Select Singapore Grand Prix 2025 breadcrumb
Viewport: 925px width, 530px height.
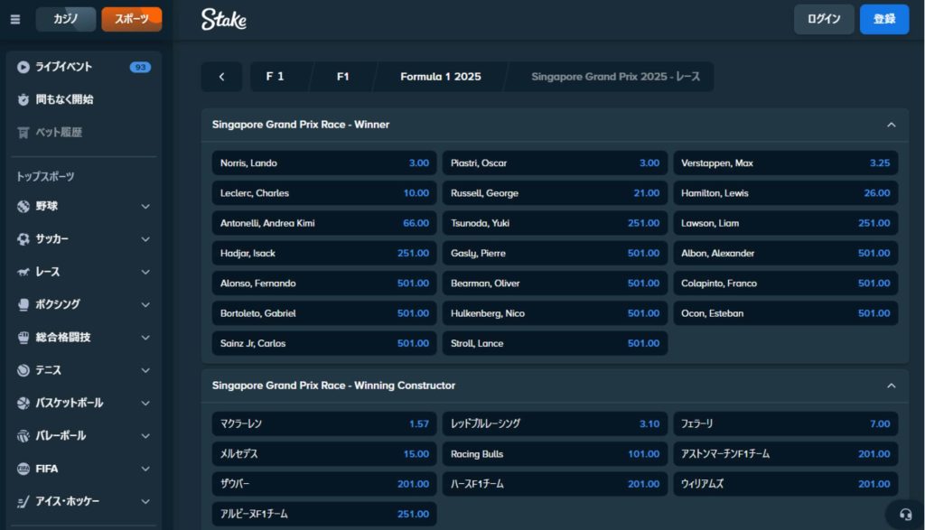[615, 77]
